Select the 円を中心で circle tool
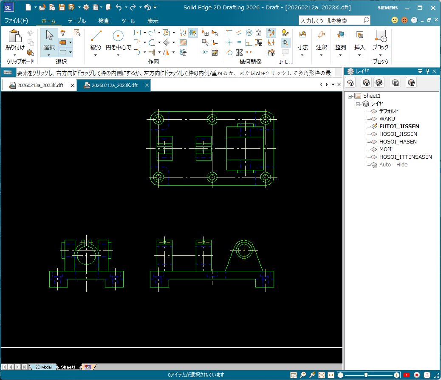 coord(118,35)
